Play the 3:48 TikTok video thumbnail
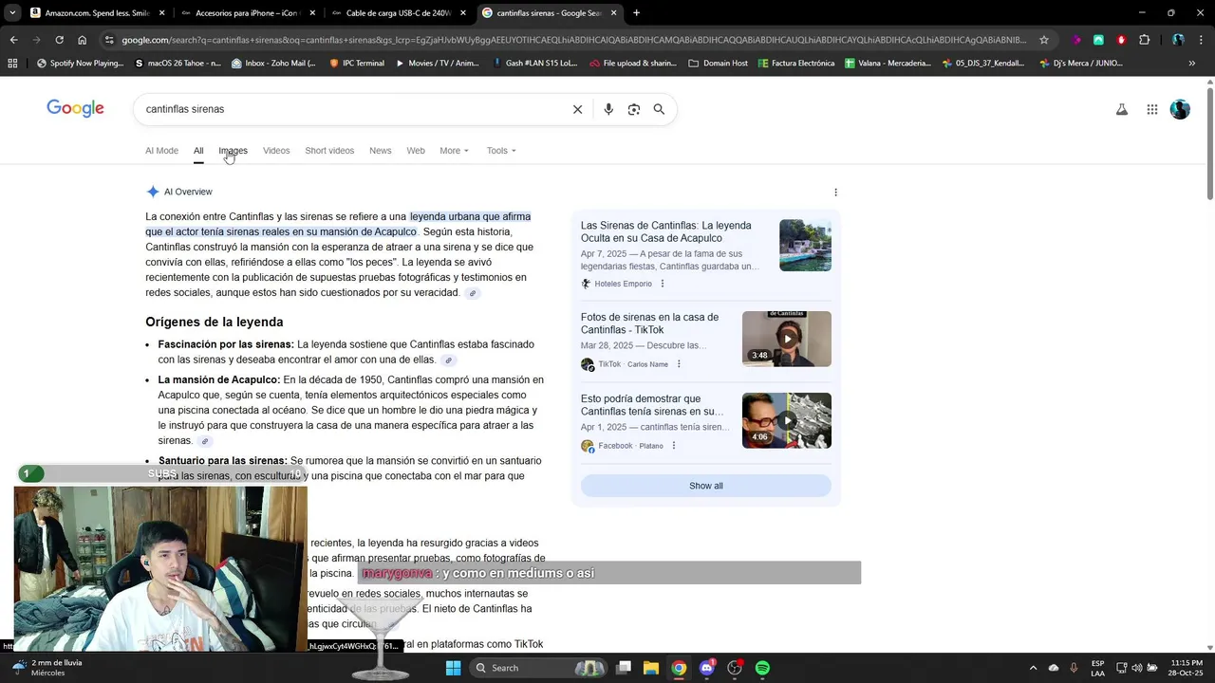 pyautogui.click(x=787, y=339)
